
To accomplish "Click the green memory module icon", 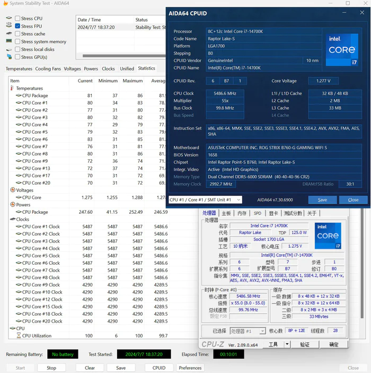I will 9,41.
